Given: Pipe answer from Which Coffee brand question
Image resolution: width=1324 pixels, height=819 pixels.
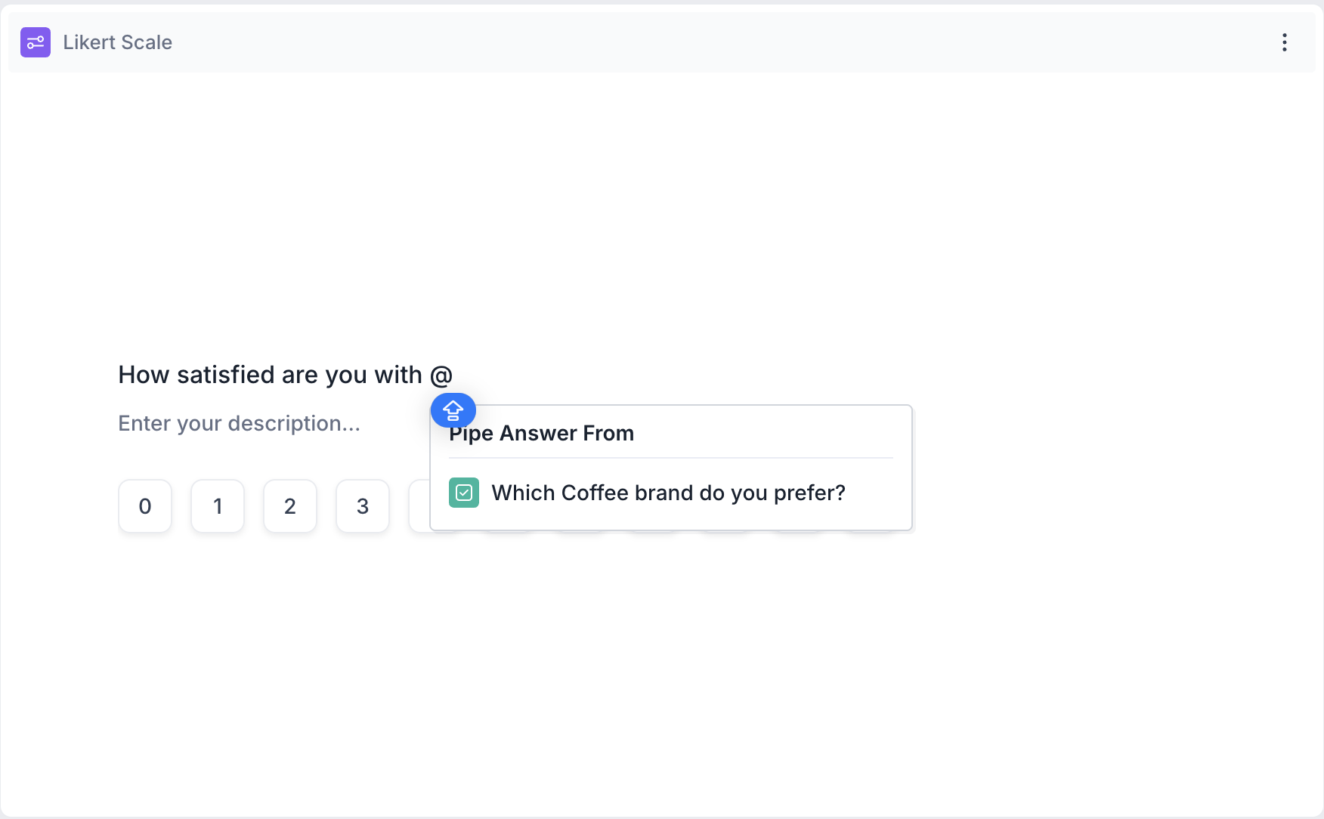Looking at the screenshot, I should 668,493.
